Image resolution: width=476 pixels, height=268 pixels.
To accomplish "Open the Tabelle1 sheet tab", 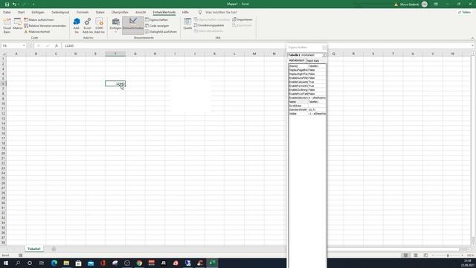I will (34, 249).
